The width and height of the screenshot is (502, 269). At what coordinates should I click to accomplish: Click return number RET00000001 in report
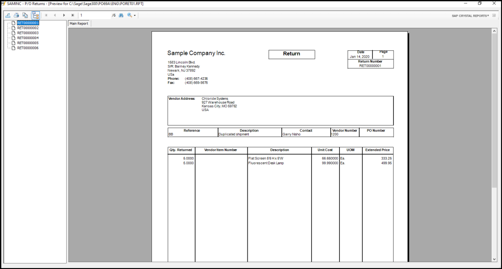coord(370,66)
